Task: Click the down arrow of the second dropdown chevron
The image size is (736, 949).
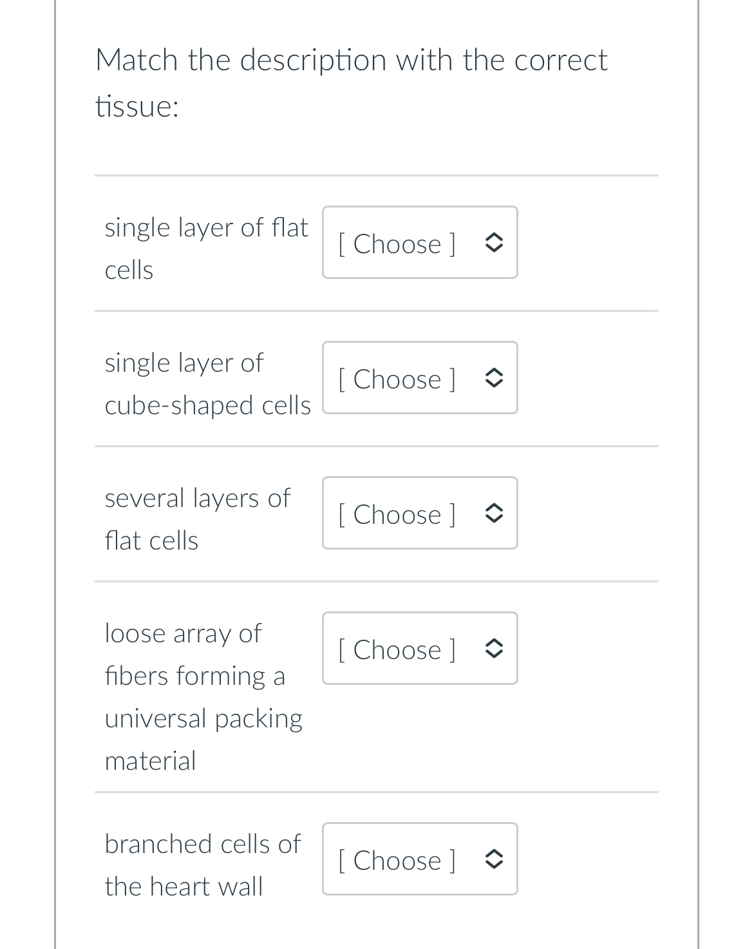Action: click(493, 385)
